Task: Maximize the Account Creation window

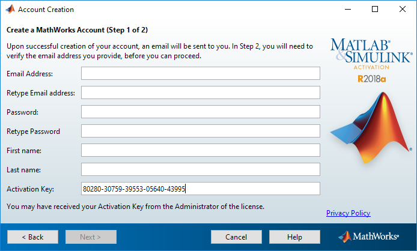Action: point(375,9)
